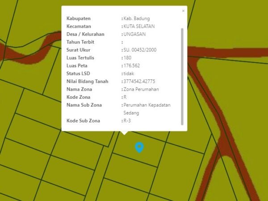Click the Nilai Bidang Tanah value

click(x=139, y=81)
